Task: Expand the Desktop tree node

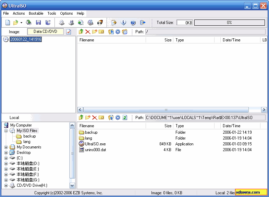Action: (x=6, y=153)
